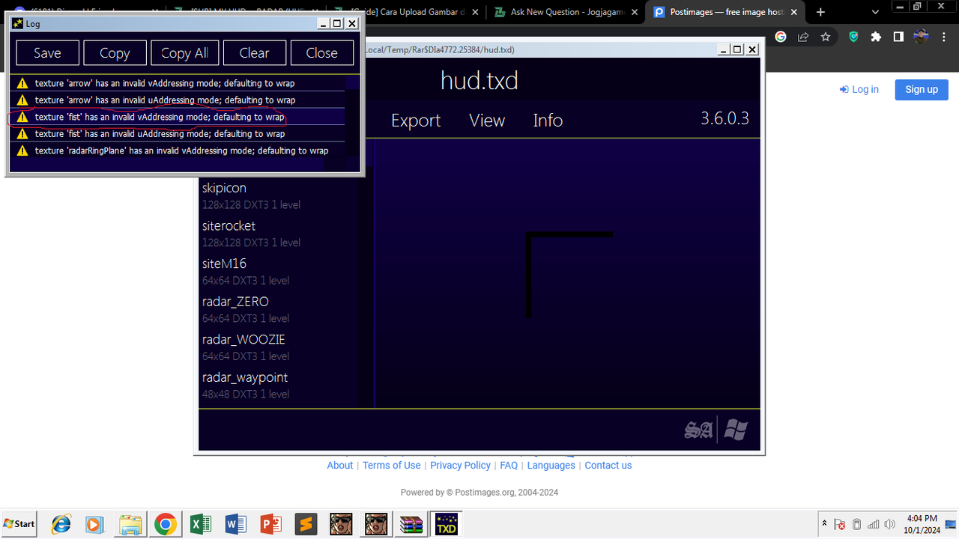Open Windows Explorer folder from the taskbar

[130, 523]
